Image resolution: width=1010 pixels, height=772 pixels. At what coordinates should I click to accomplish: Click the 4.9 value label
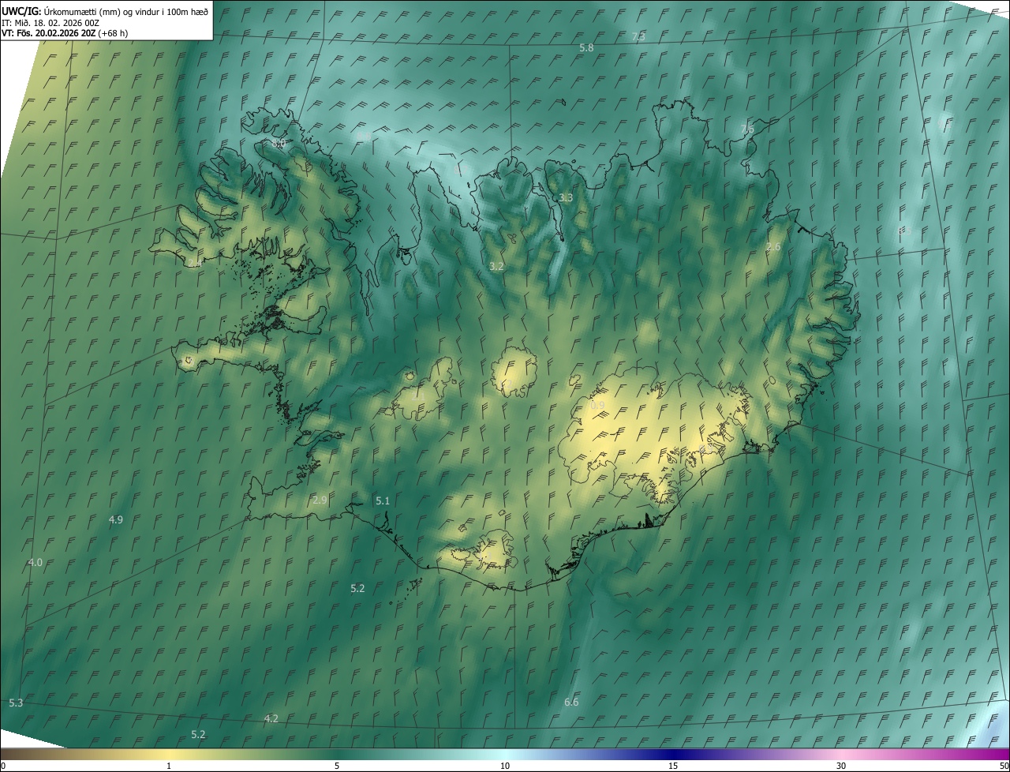[x=116, y=519]
